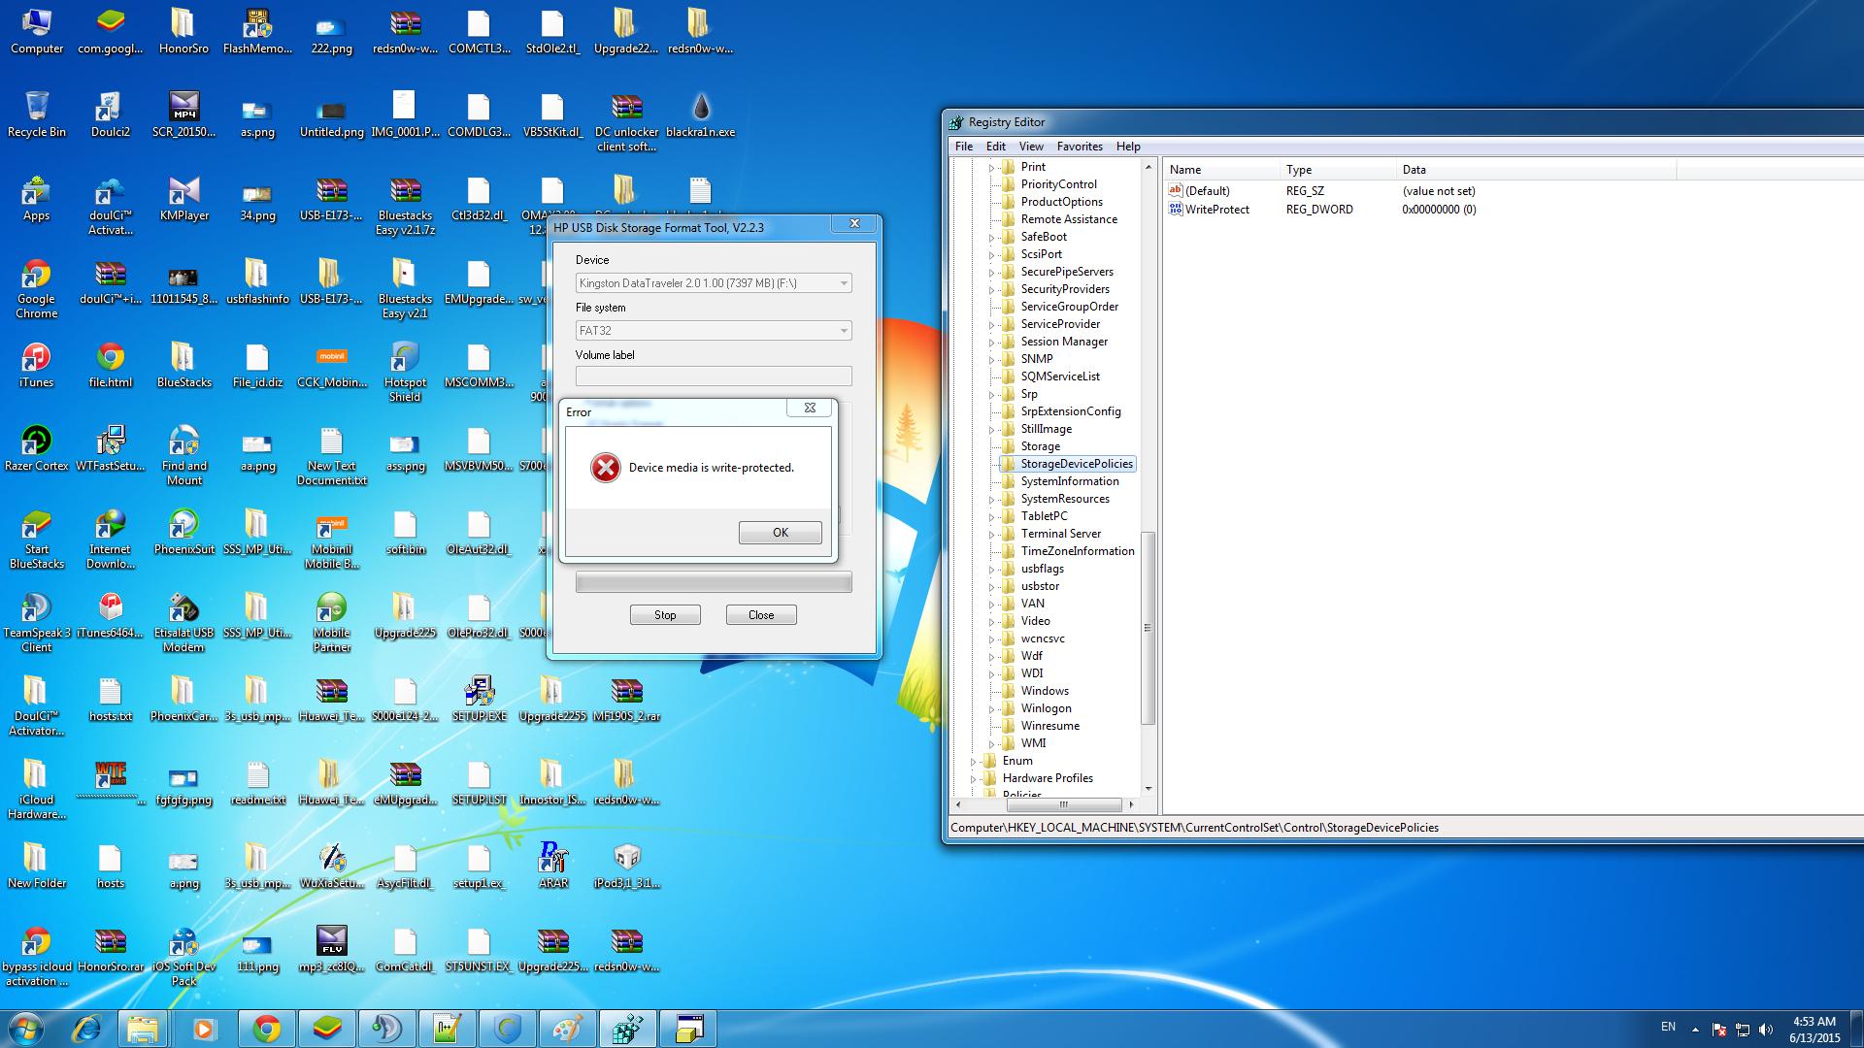
Task: Open Google Chrome desktop shortcut
Action: (37, 288)
